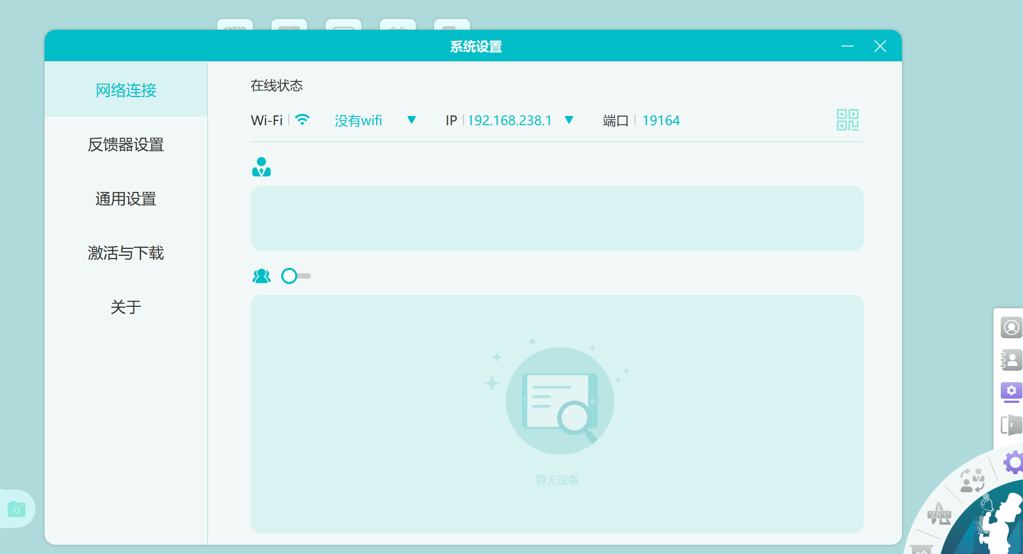
Task: Click the bubble-blowing mascot avatar
Action: pos(1000,523)
